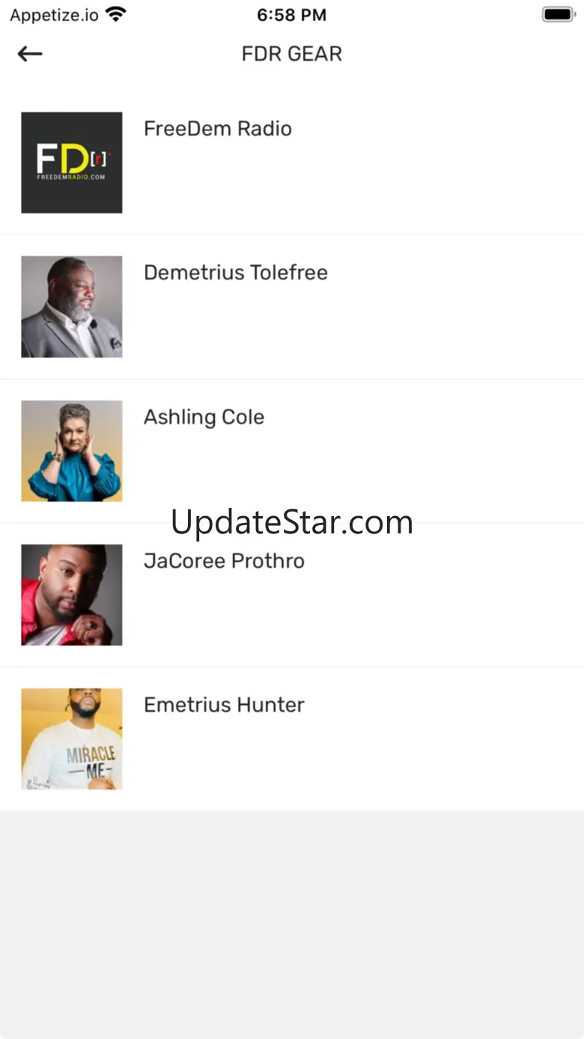Select JaCoree Prothro's profile photo
This screenshot has height=1039, width=584.
(72, 594)
